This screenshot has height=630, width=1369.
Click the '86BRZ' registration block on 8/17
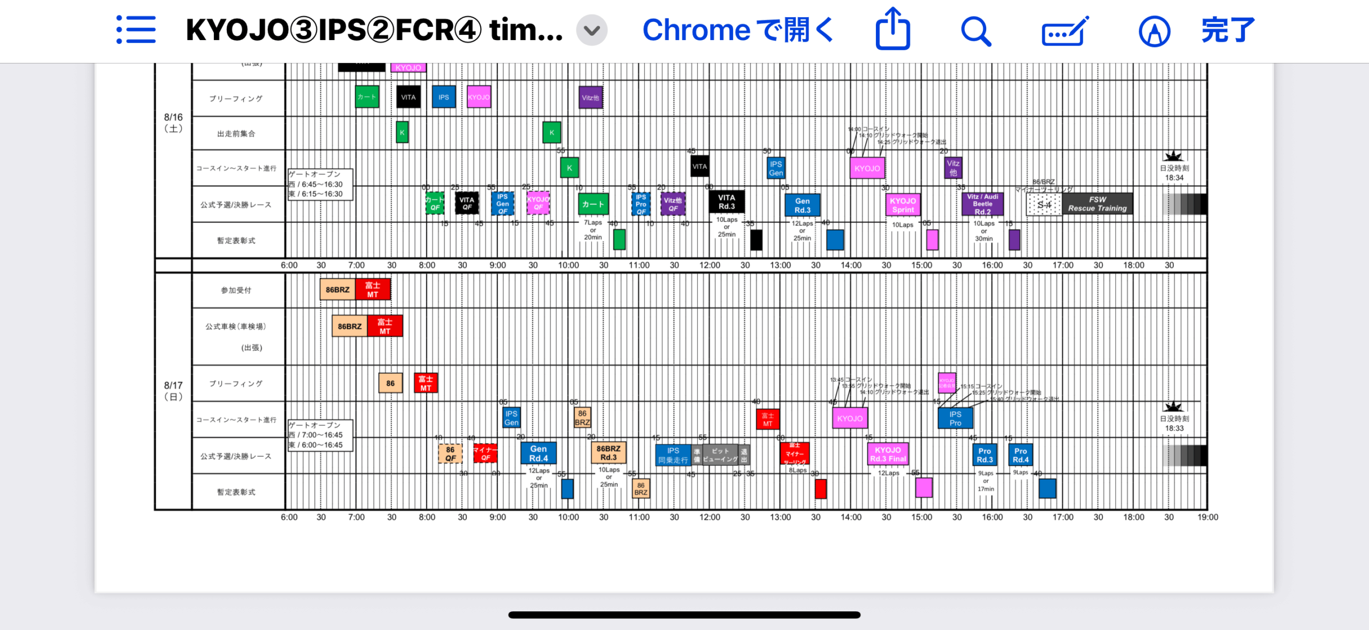(x=337, y=289)
